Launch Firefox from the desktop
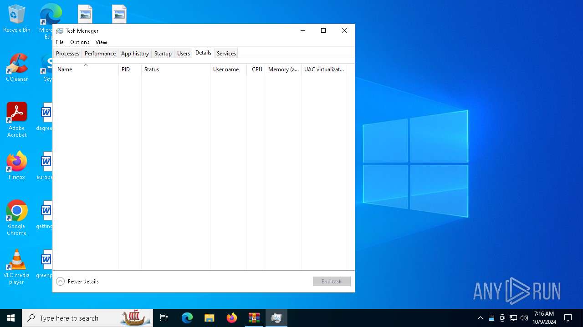This screenshot has width=583, height=327. click(x=17, y=166)
